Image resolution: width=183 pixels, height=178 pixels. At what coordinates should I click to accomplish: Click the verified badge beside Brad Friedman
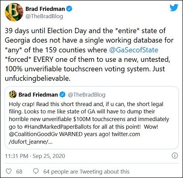69,9
